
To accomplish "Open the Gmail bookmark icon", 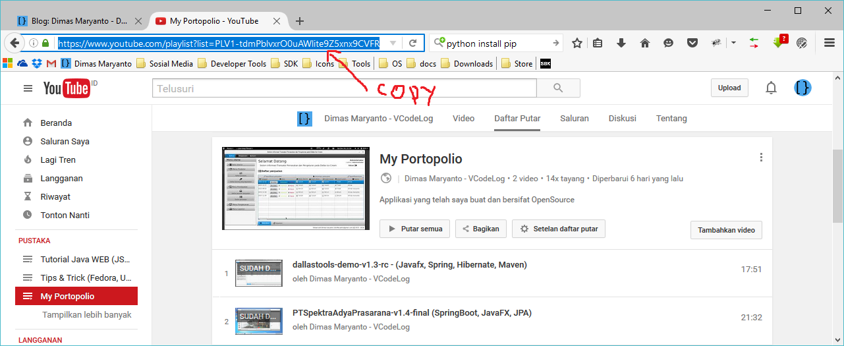I will click(51, 63).
